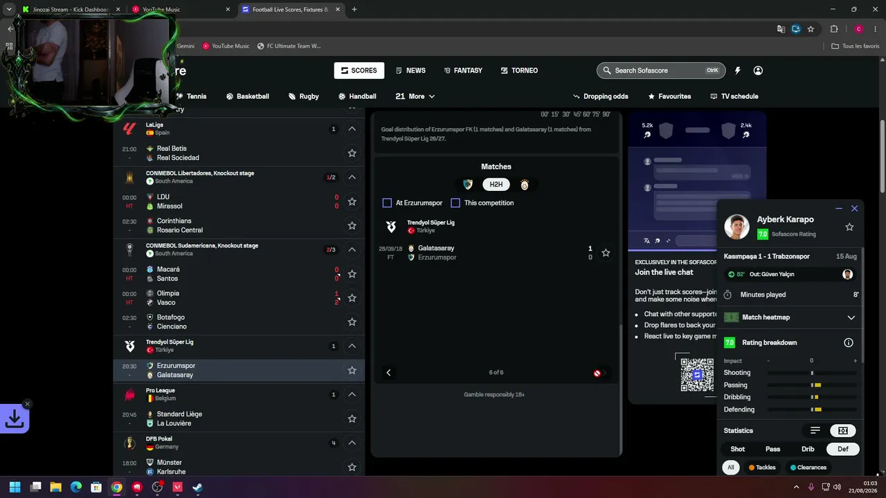Open Chrome tab search dropdown

point(9,9)
